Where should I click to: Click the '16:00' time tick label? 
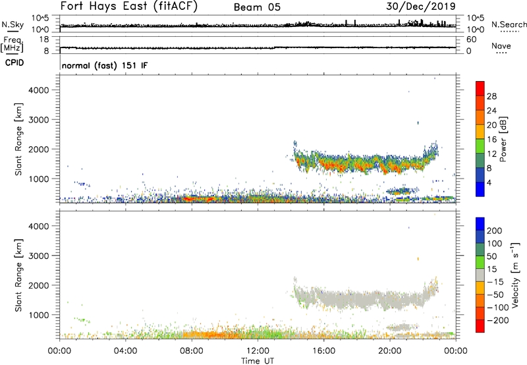[323, 351]
